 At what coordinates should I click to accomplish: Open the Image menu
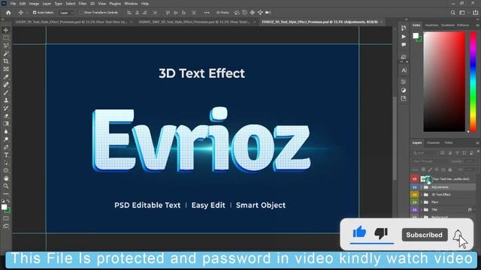pyautogui.click(x=34, y=4)
